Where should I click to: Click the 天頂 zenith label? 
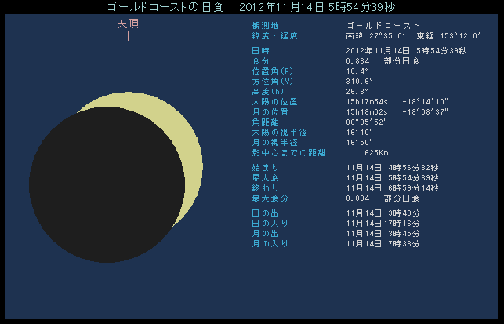(128, 24)
